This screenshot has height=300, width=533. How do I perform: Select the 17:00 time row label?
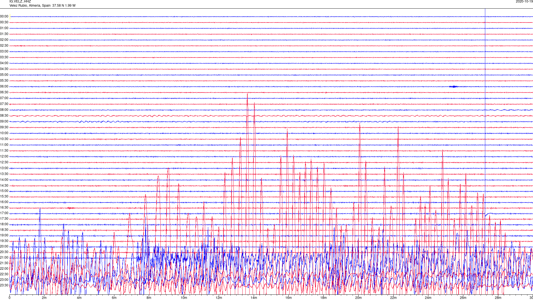(4, 213)
